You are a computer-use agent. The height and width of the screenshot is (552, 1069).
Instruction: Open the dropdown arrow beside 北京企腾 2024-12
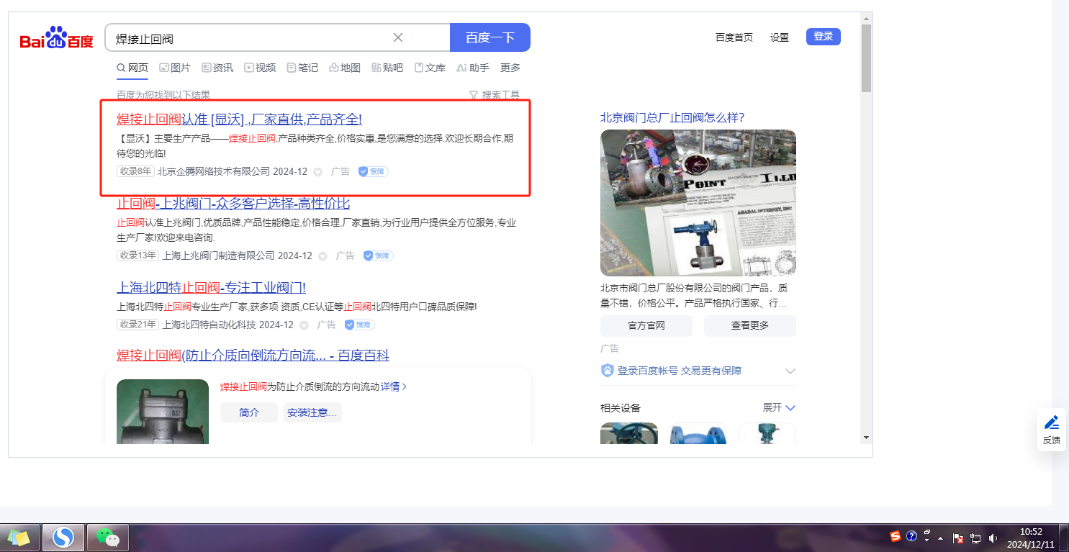coord(318,172)
